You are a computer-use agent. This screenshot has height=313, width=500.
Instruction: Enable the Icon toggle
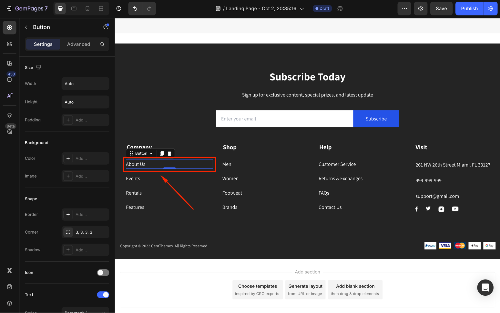pos(103,273)
